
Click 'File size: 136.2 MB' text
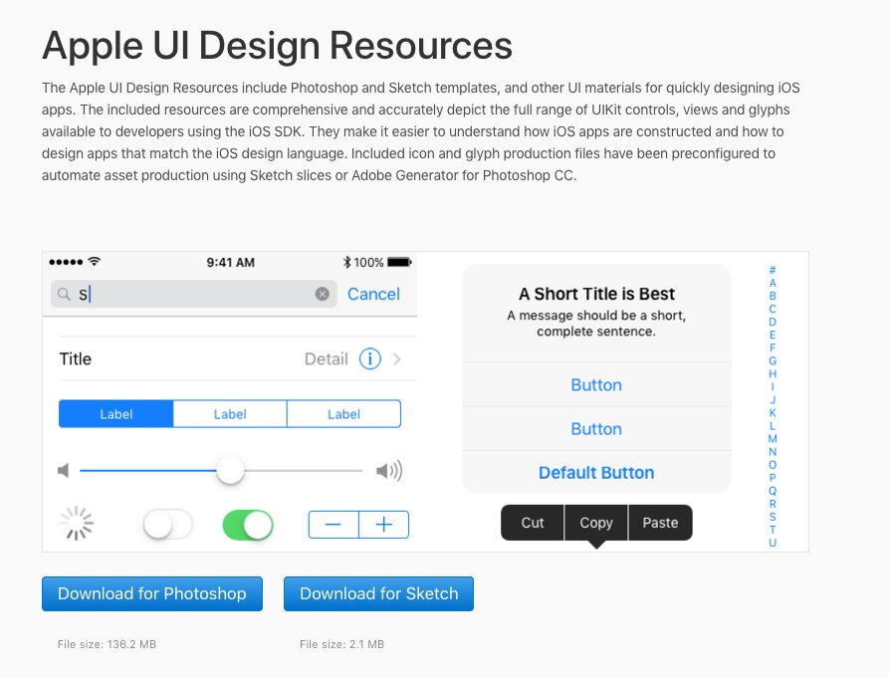click(x=107, y=644)
